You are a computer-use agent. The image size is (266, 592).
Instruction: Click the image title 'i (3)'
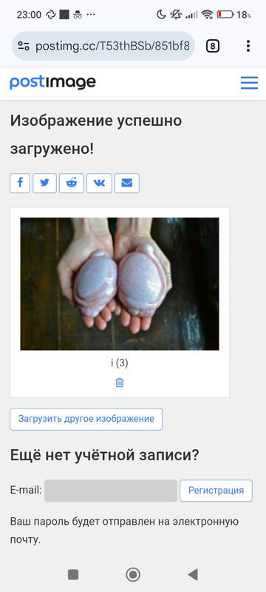point(120,363)
